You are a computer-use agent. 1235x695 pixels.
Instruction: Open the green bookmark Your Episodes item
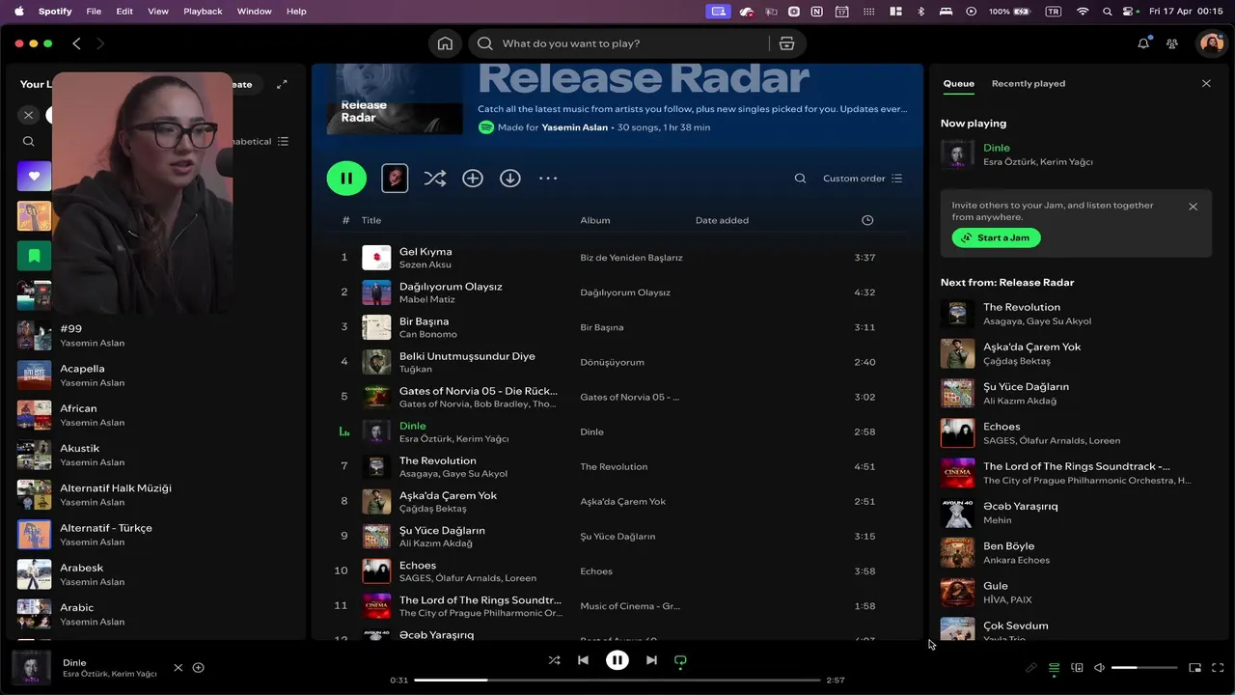(x=34, y=256)
